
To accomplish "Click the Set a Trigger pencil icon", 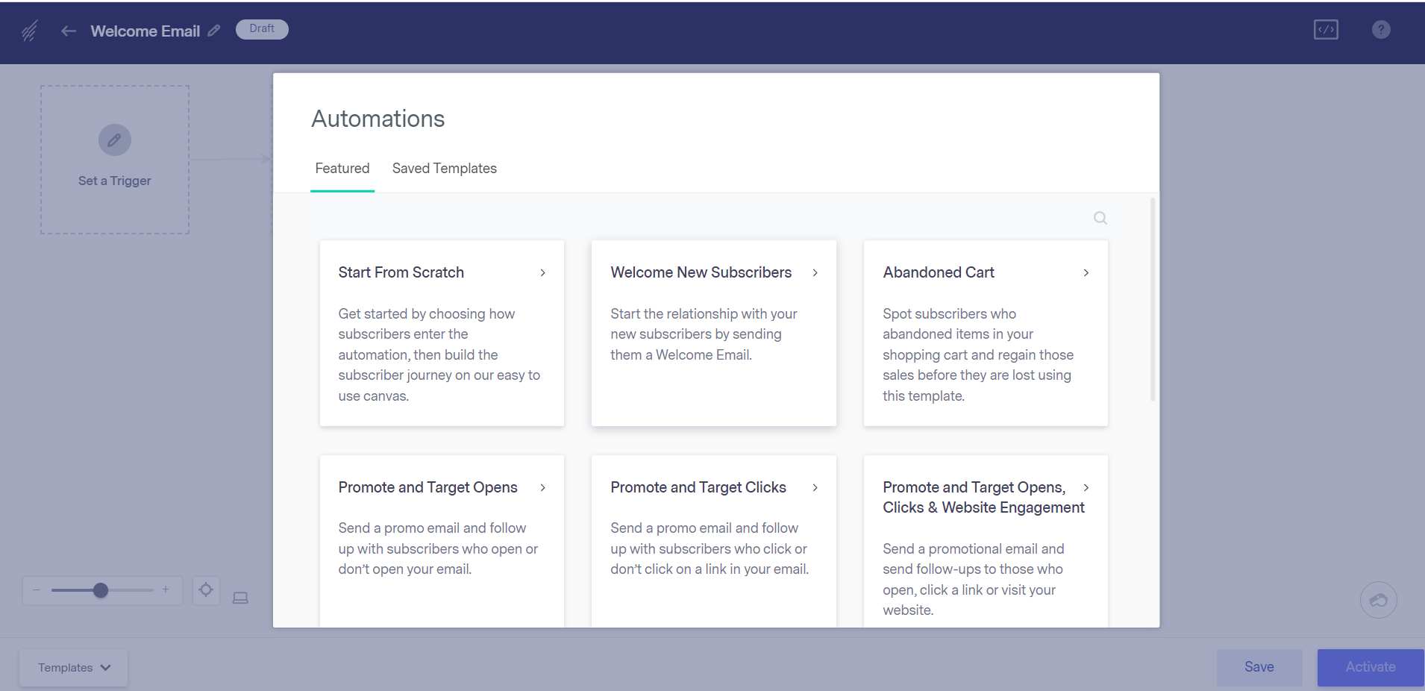I will 114,140.
